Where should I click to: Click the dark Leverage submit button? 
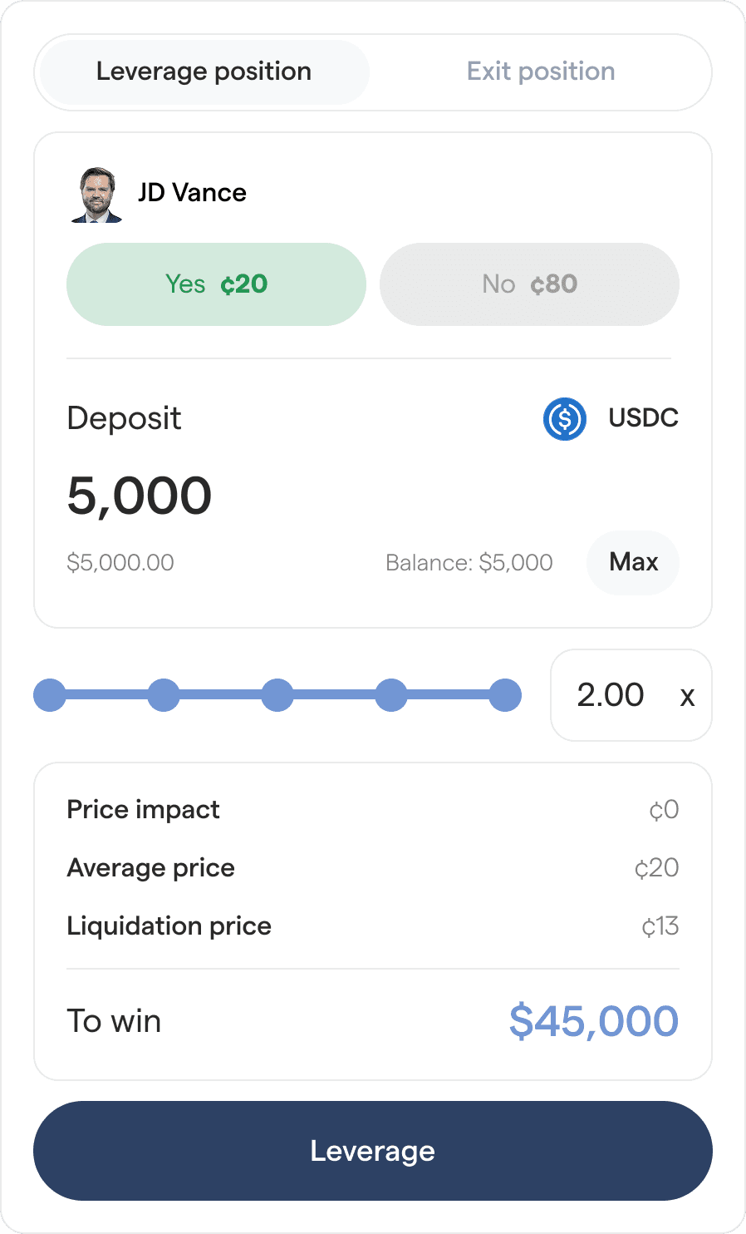373,1151
